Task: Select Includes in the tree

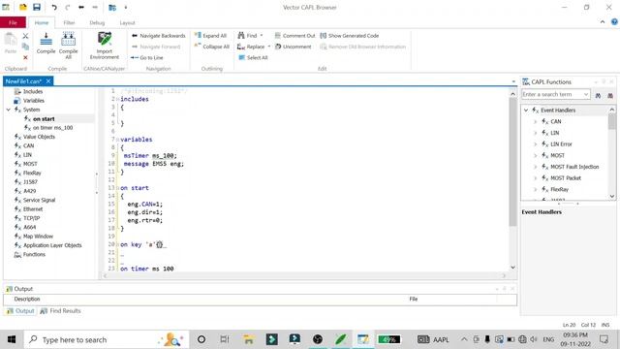Action: pyautogui.click(x=33, y=91)
